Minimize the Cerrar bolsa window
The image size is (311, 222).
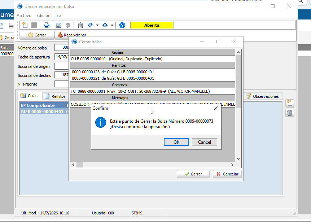(x=202, y=42)
